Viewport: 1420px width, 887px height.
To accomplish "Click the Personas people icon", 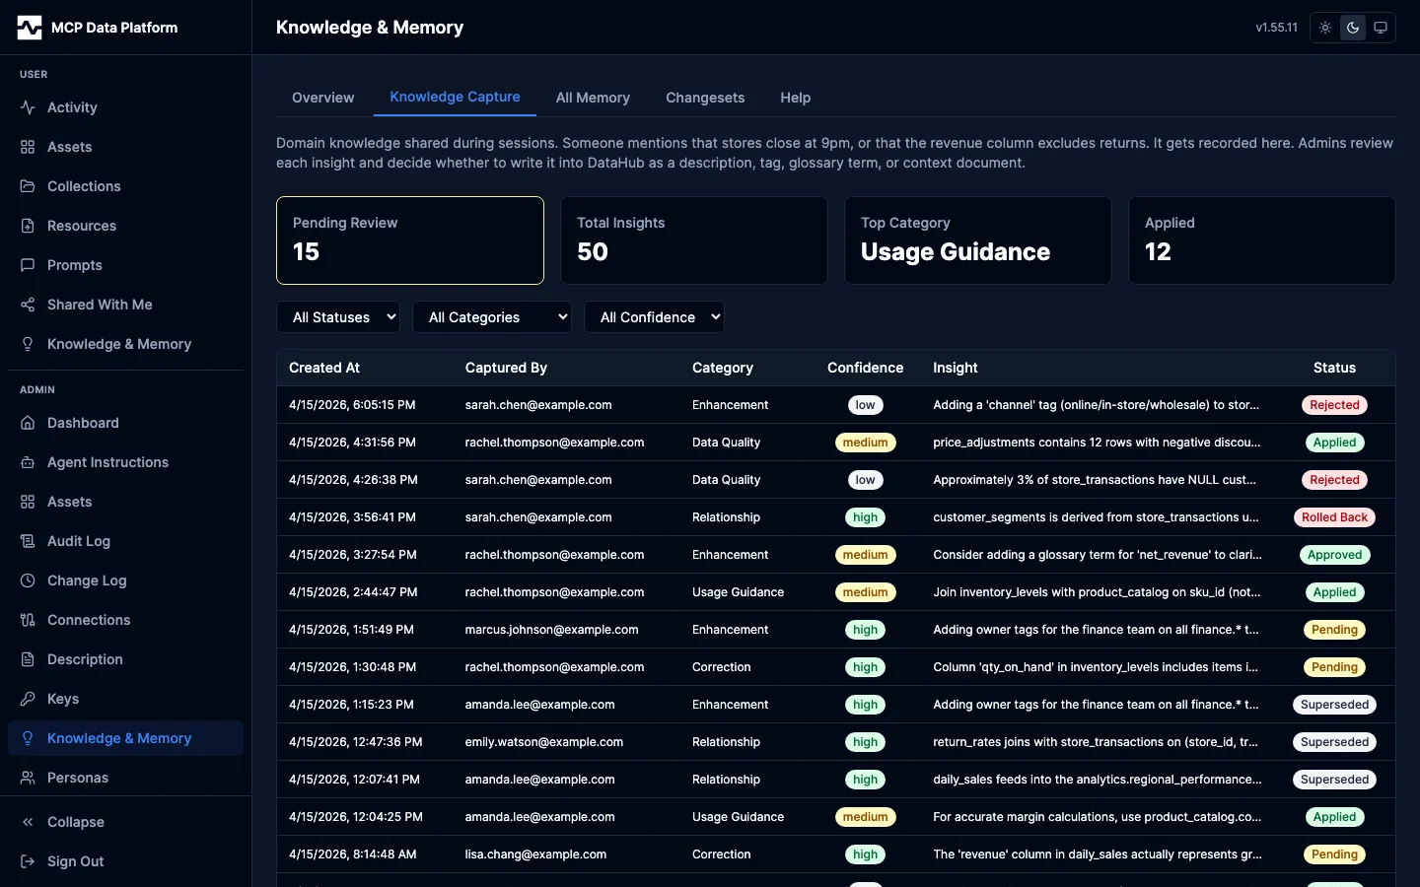I will [x=28, y=778].
